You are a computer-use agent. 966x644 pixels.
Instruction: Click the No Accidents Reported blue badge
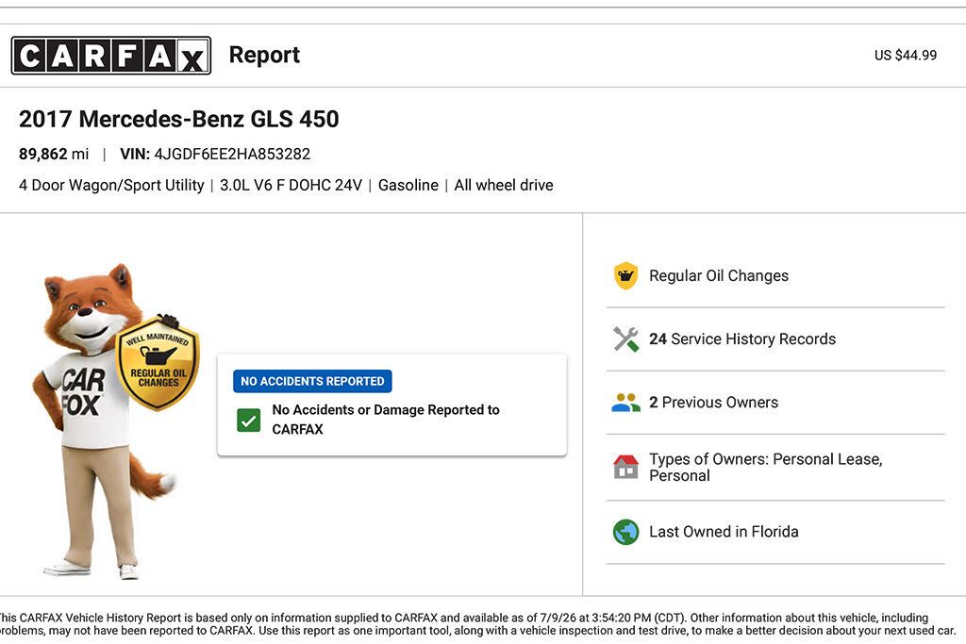click(x=312, y=381)
